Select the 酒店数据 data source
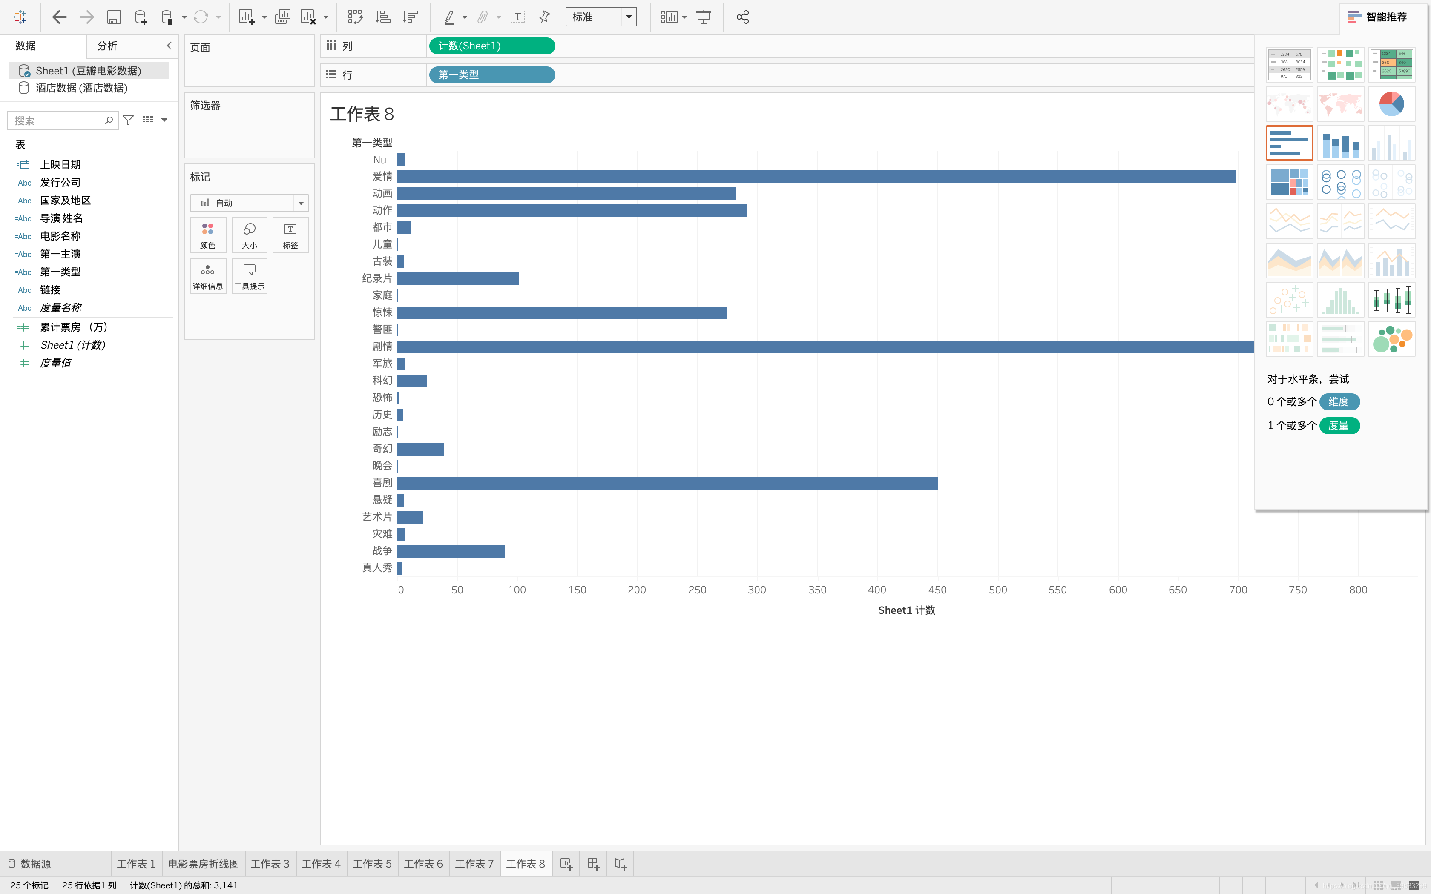Image resolution: width=1431 pixels, height=894 pixels. [x=81, y=88]
